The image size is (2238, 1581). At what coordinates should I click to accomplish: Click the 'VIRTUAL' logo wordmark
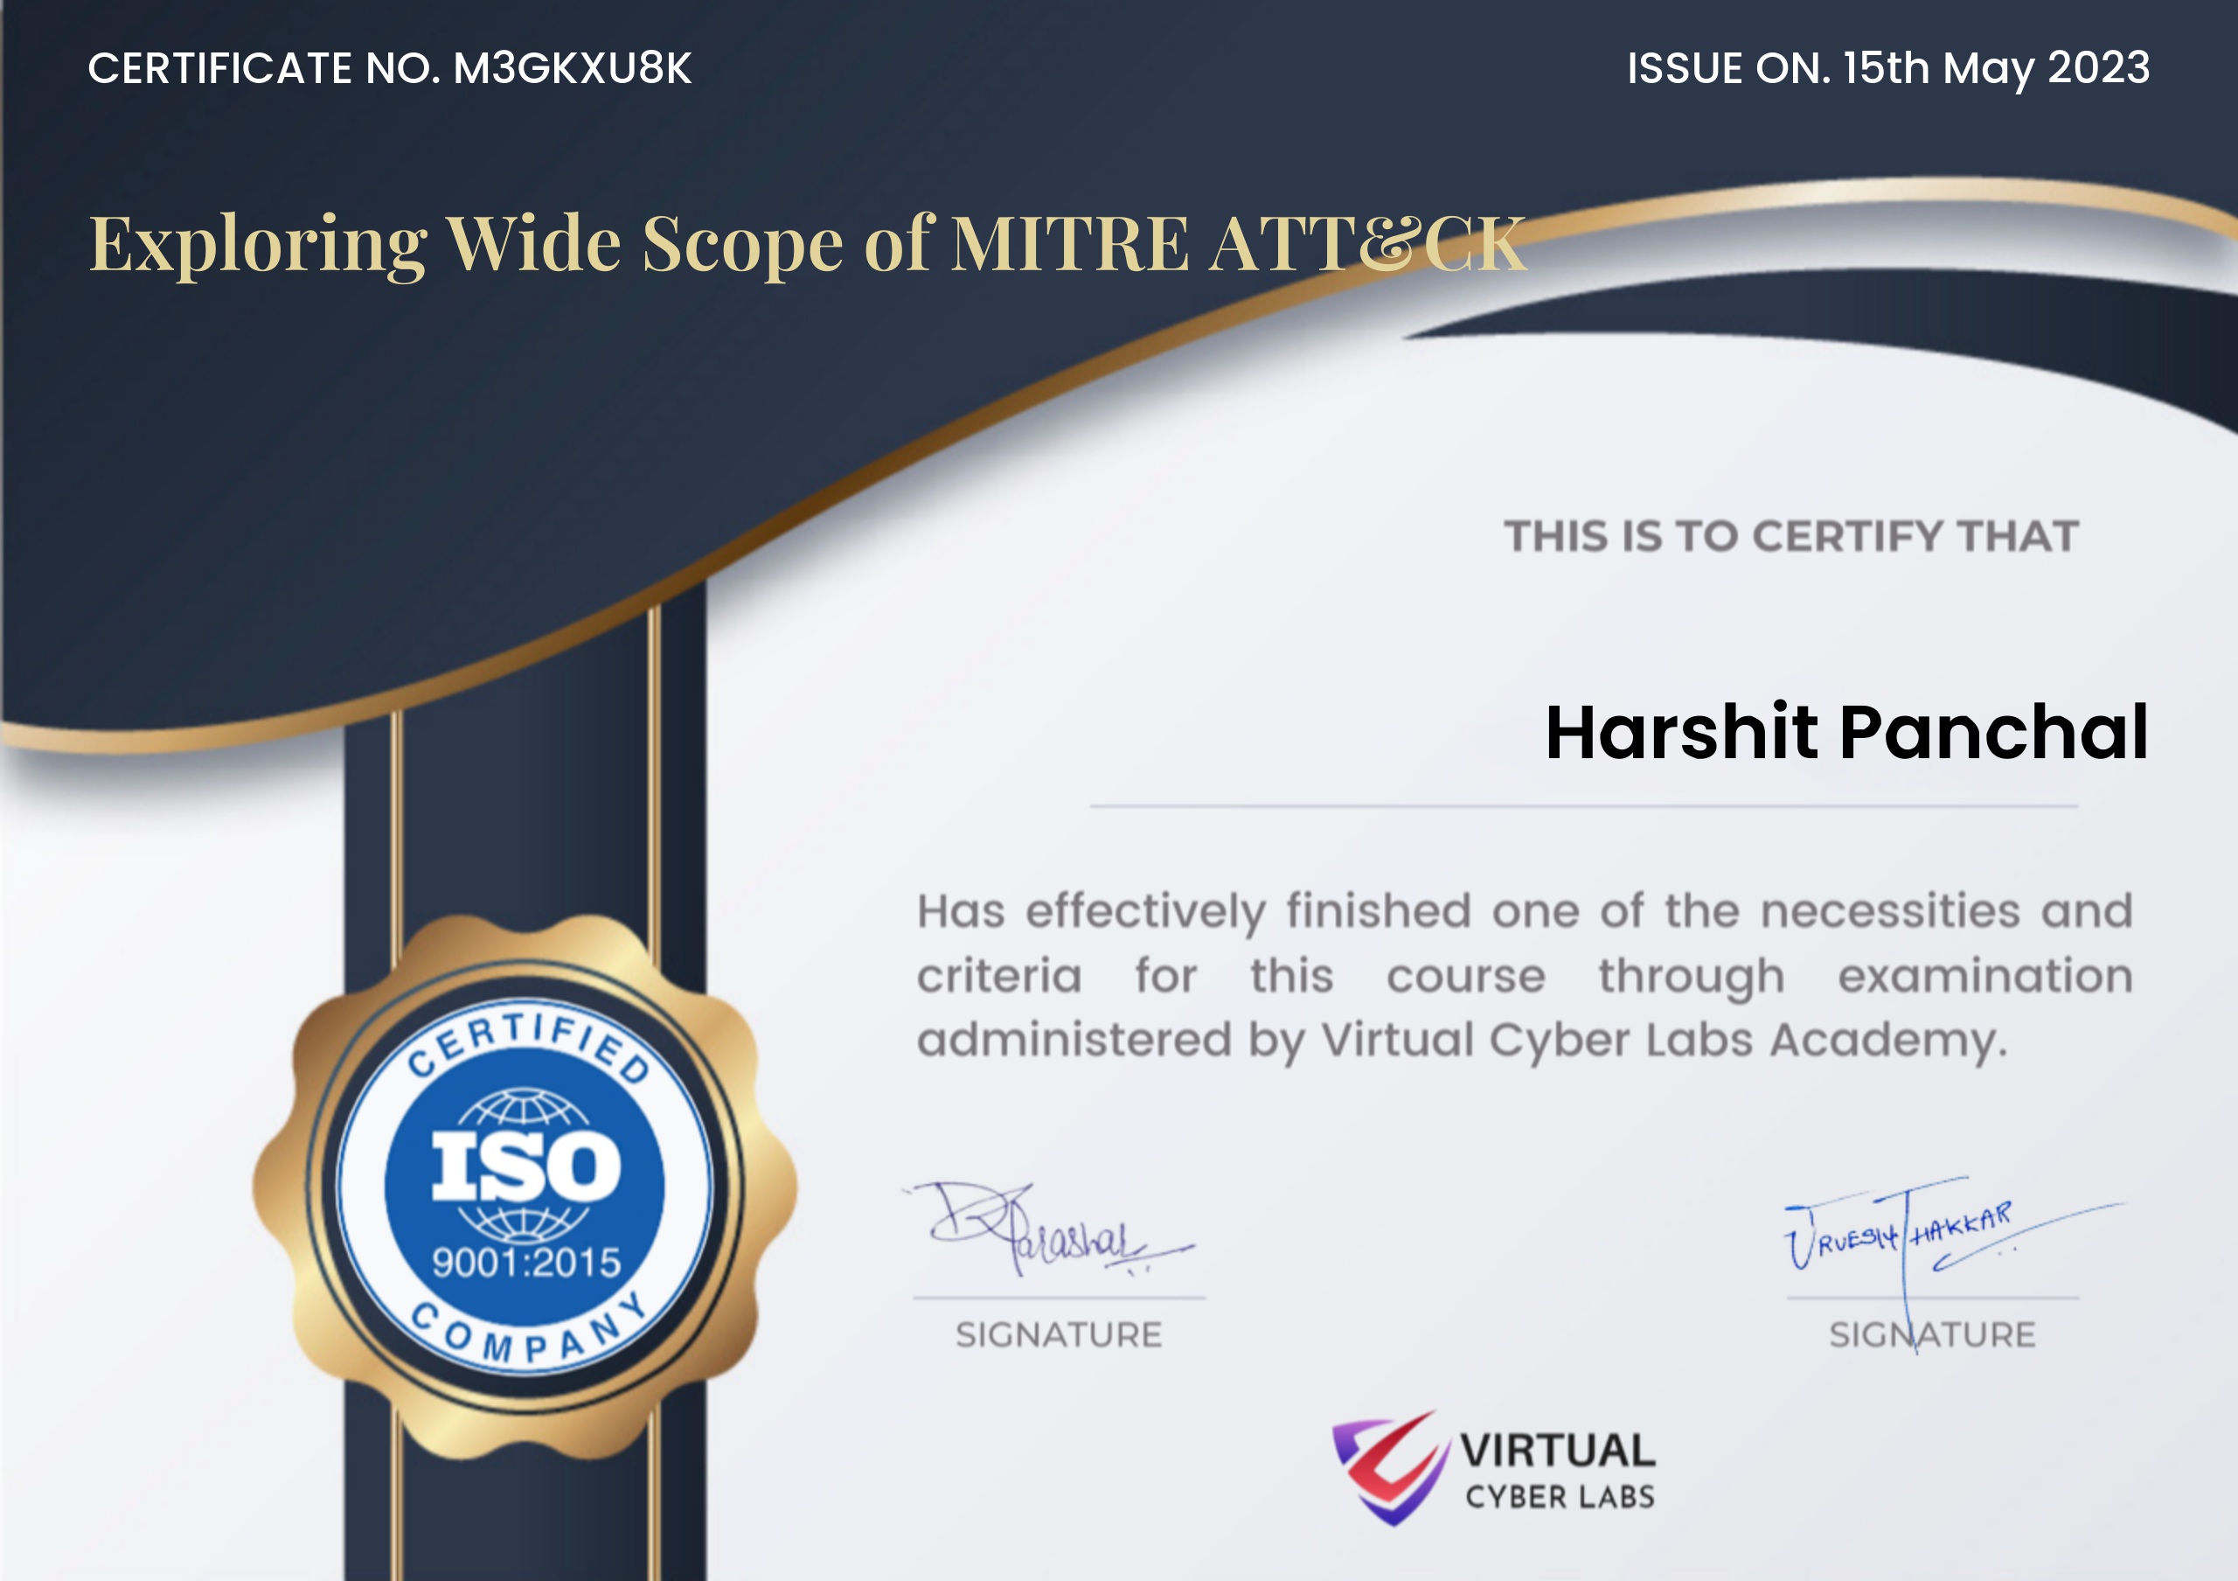pyautogui.click(x=1557, y=1451)
